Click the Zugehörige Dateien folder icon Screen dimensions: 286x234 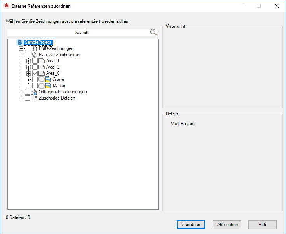pyautogui.click(x=34, y=98)
